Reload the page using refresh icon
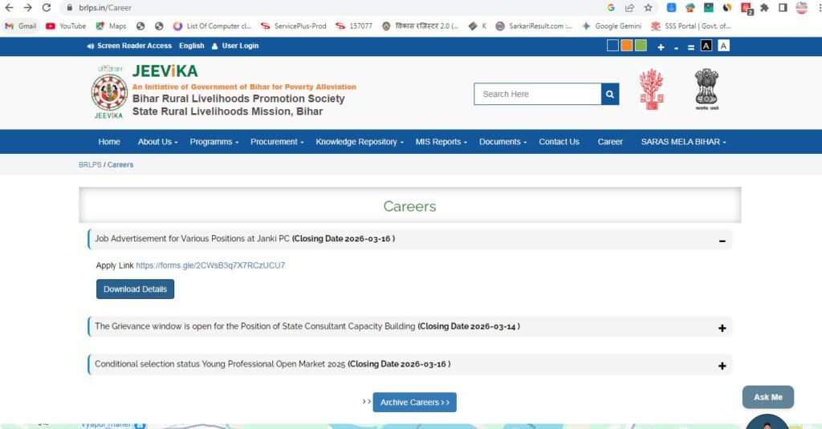The width and height of the screenshot is (822, 429). (46, 8)
